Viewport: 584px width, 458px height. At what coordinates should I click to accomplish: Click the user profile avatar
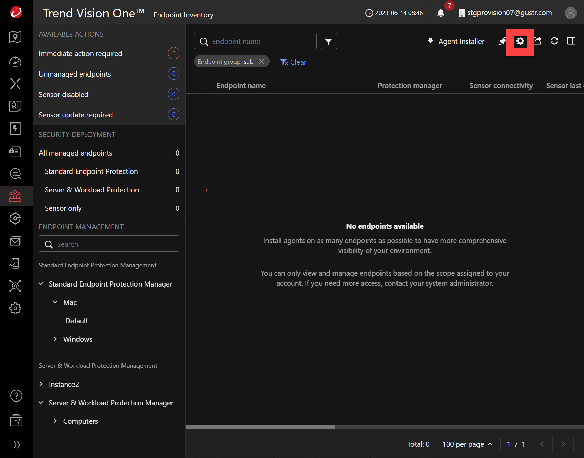[570, 13]
